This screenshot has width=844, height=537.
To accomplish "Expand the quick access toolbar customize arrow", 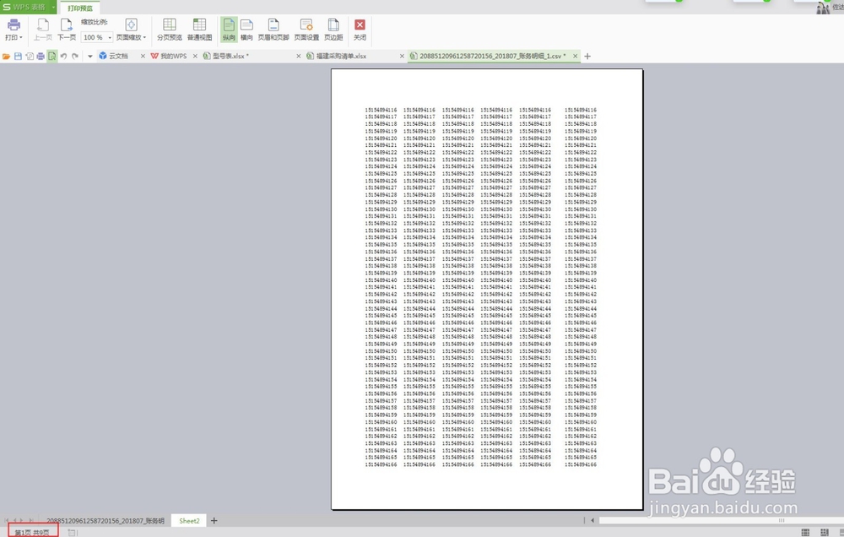I will coord(90,56).
